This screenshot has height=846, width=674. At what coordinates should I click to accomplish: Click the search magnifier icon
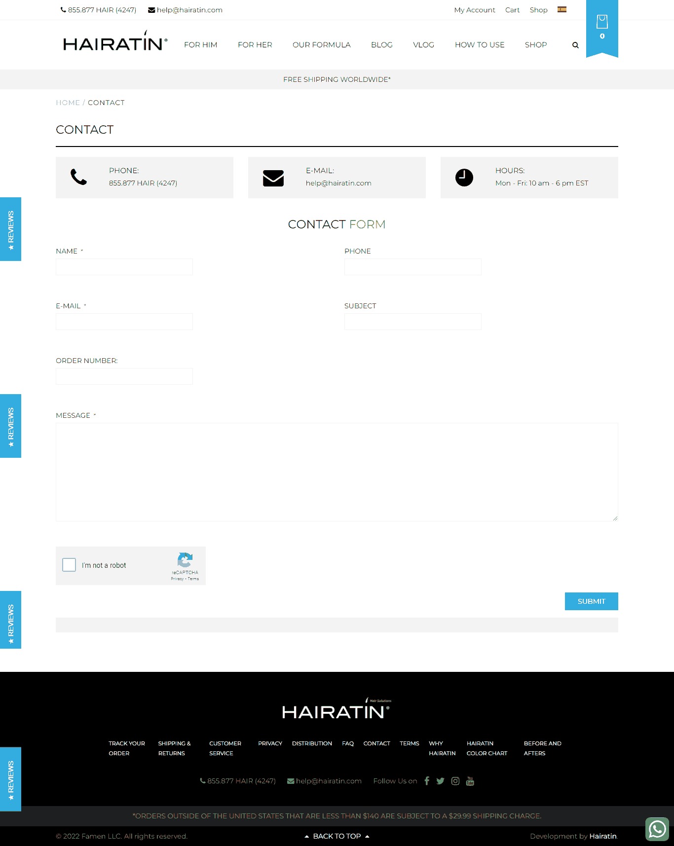[x=575, y=45]
